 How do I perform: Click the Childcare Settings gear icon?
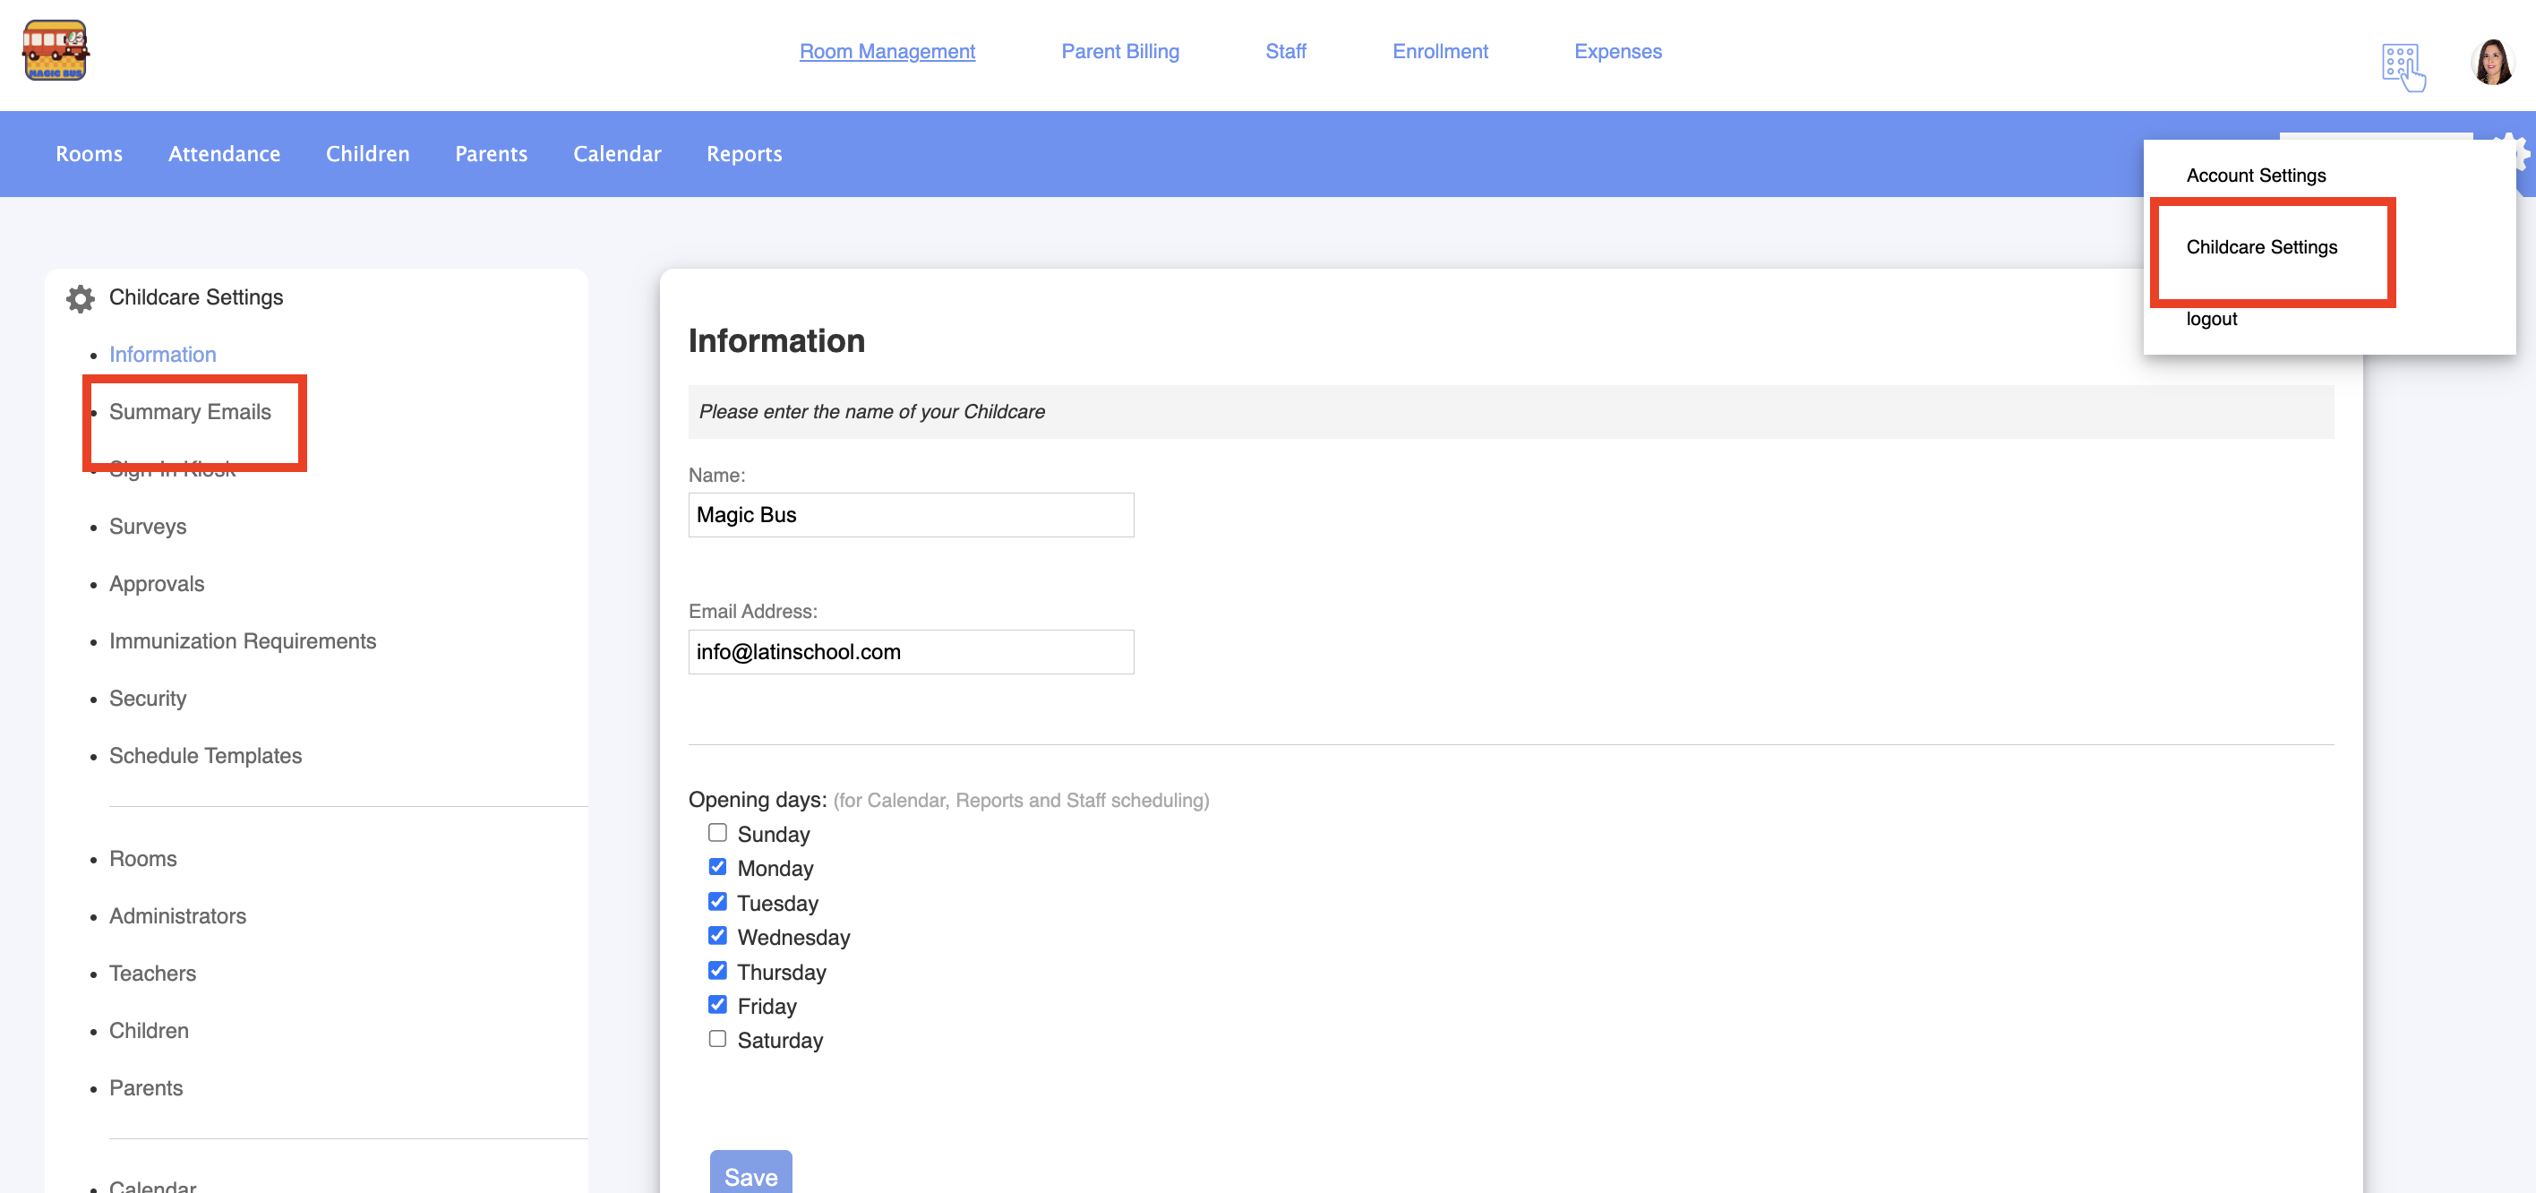coord(80,298)
